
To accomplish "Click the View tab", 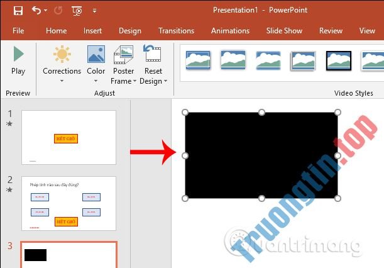I will 367,31.
